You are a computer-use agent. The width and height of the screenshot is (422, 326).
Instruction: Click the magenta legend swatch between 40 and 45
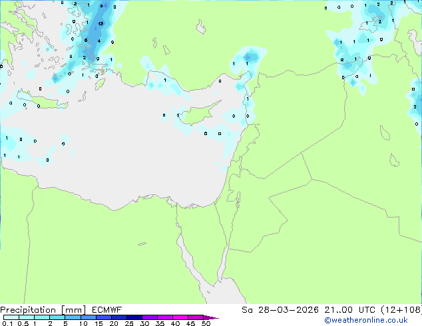pos(180,317)
